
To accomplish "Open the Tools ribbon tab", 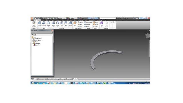I will point(53,20).
